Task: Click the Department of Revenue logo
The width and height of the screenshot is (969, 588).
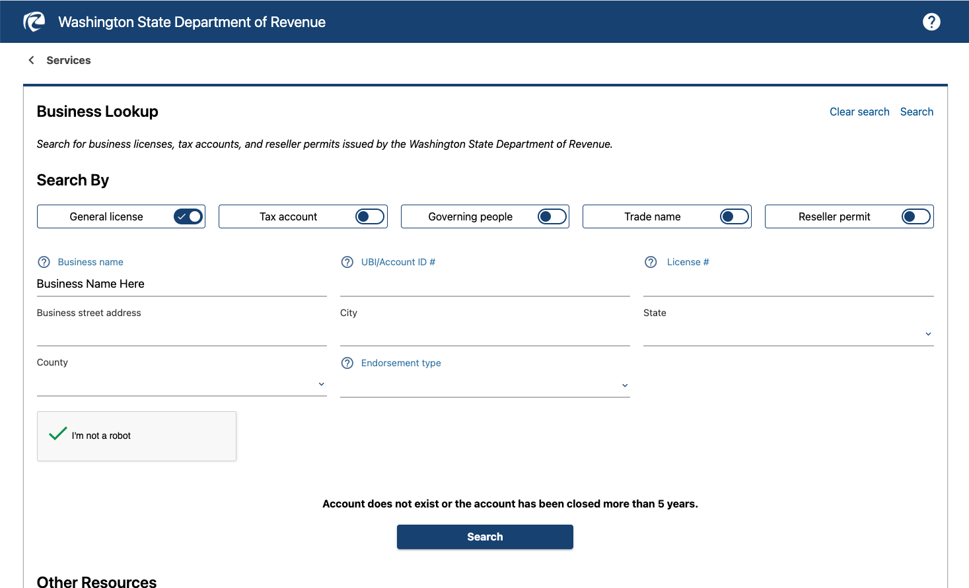Action: click(x=34, y=21)
